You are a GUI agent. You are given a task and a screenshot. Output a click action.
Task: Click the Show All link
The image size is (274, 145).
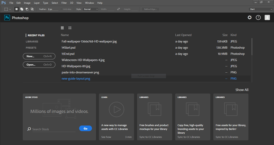(x=242, y=90)
